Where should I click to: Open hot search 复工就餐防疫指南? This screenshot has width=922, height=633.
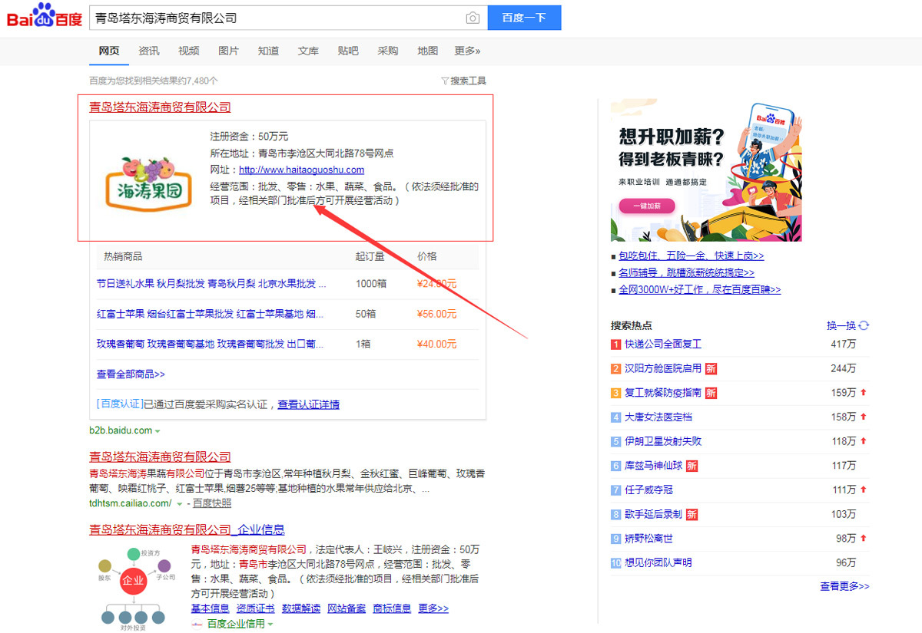663,393
